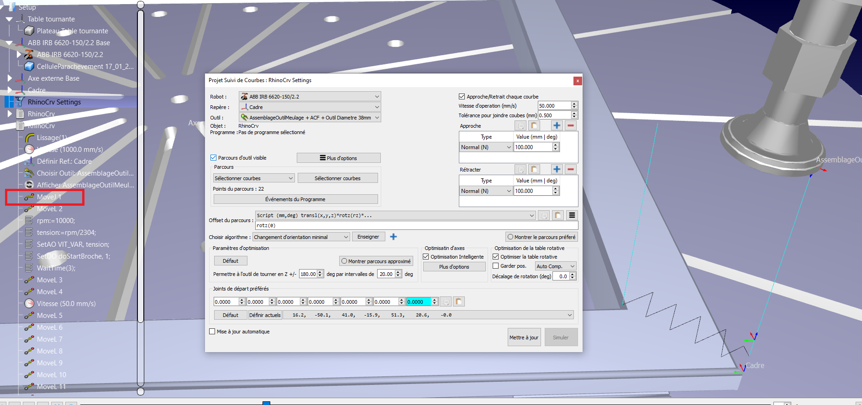This screenshot has height=405, width=862.
Task: Add a new approach movement with the plus icon
Action: (x=557, y=125)
